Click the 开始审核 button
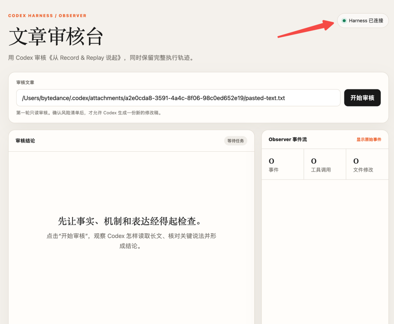 (x=362, y=98)
